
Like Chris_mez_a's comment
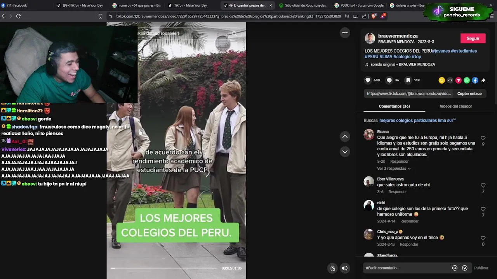(x=483, y=238)
